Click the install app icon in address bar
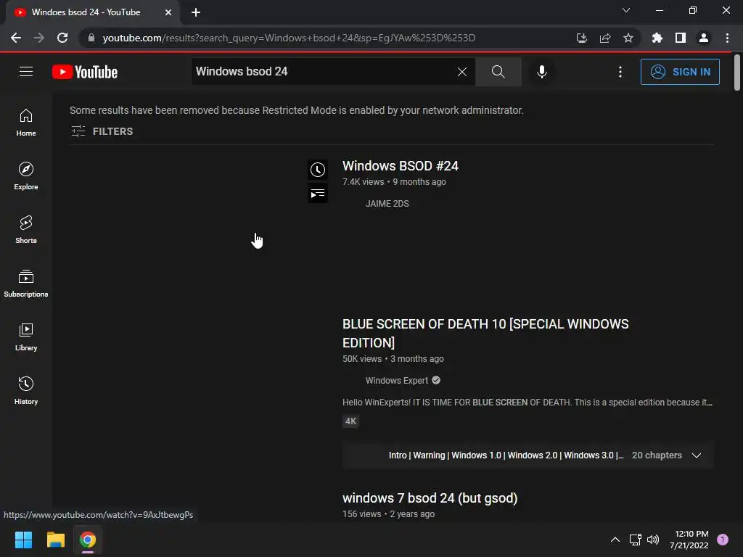 582,38
